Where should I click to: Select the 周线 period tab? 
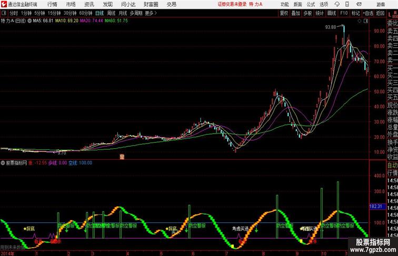coord(111,13)
